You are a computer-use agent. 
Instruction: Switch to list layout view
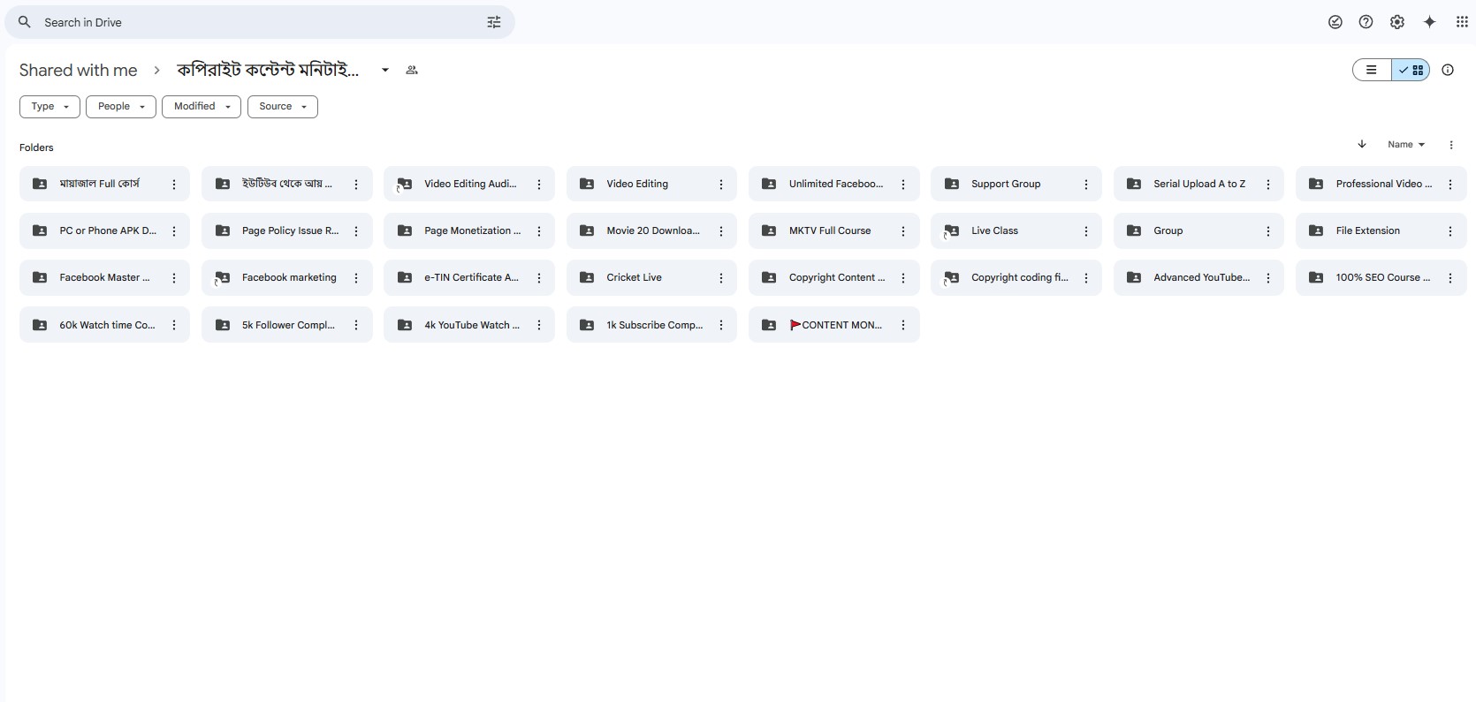tap(1372, 70)
